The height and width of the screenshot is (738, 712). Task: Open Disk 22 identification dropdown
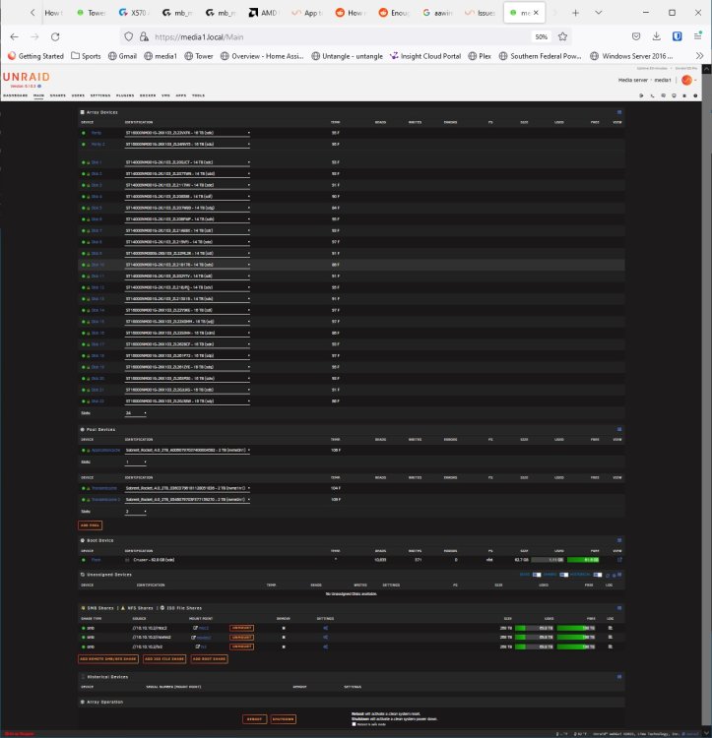(x=187, y=401)
